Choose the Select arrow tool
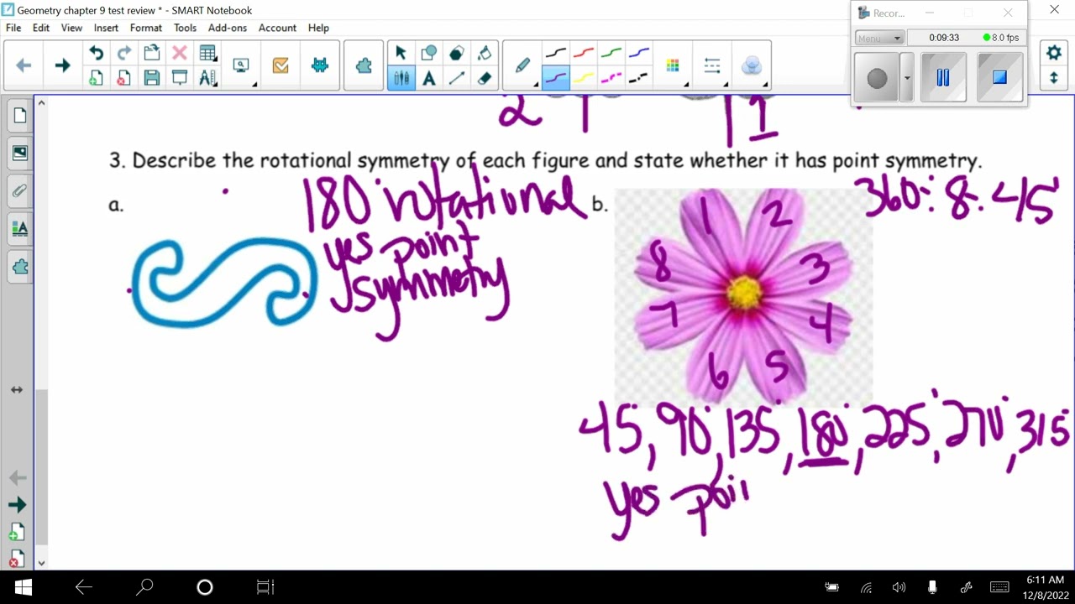Screen dimensions: 1075x604 coord(401,54)
